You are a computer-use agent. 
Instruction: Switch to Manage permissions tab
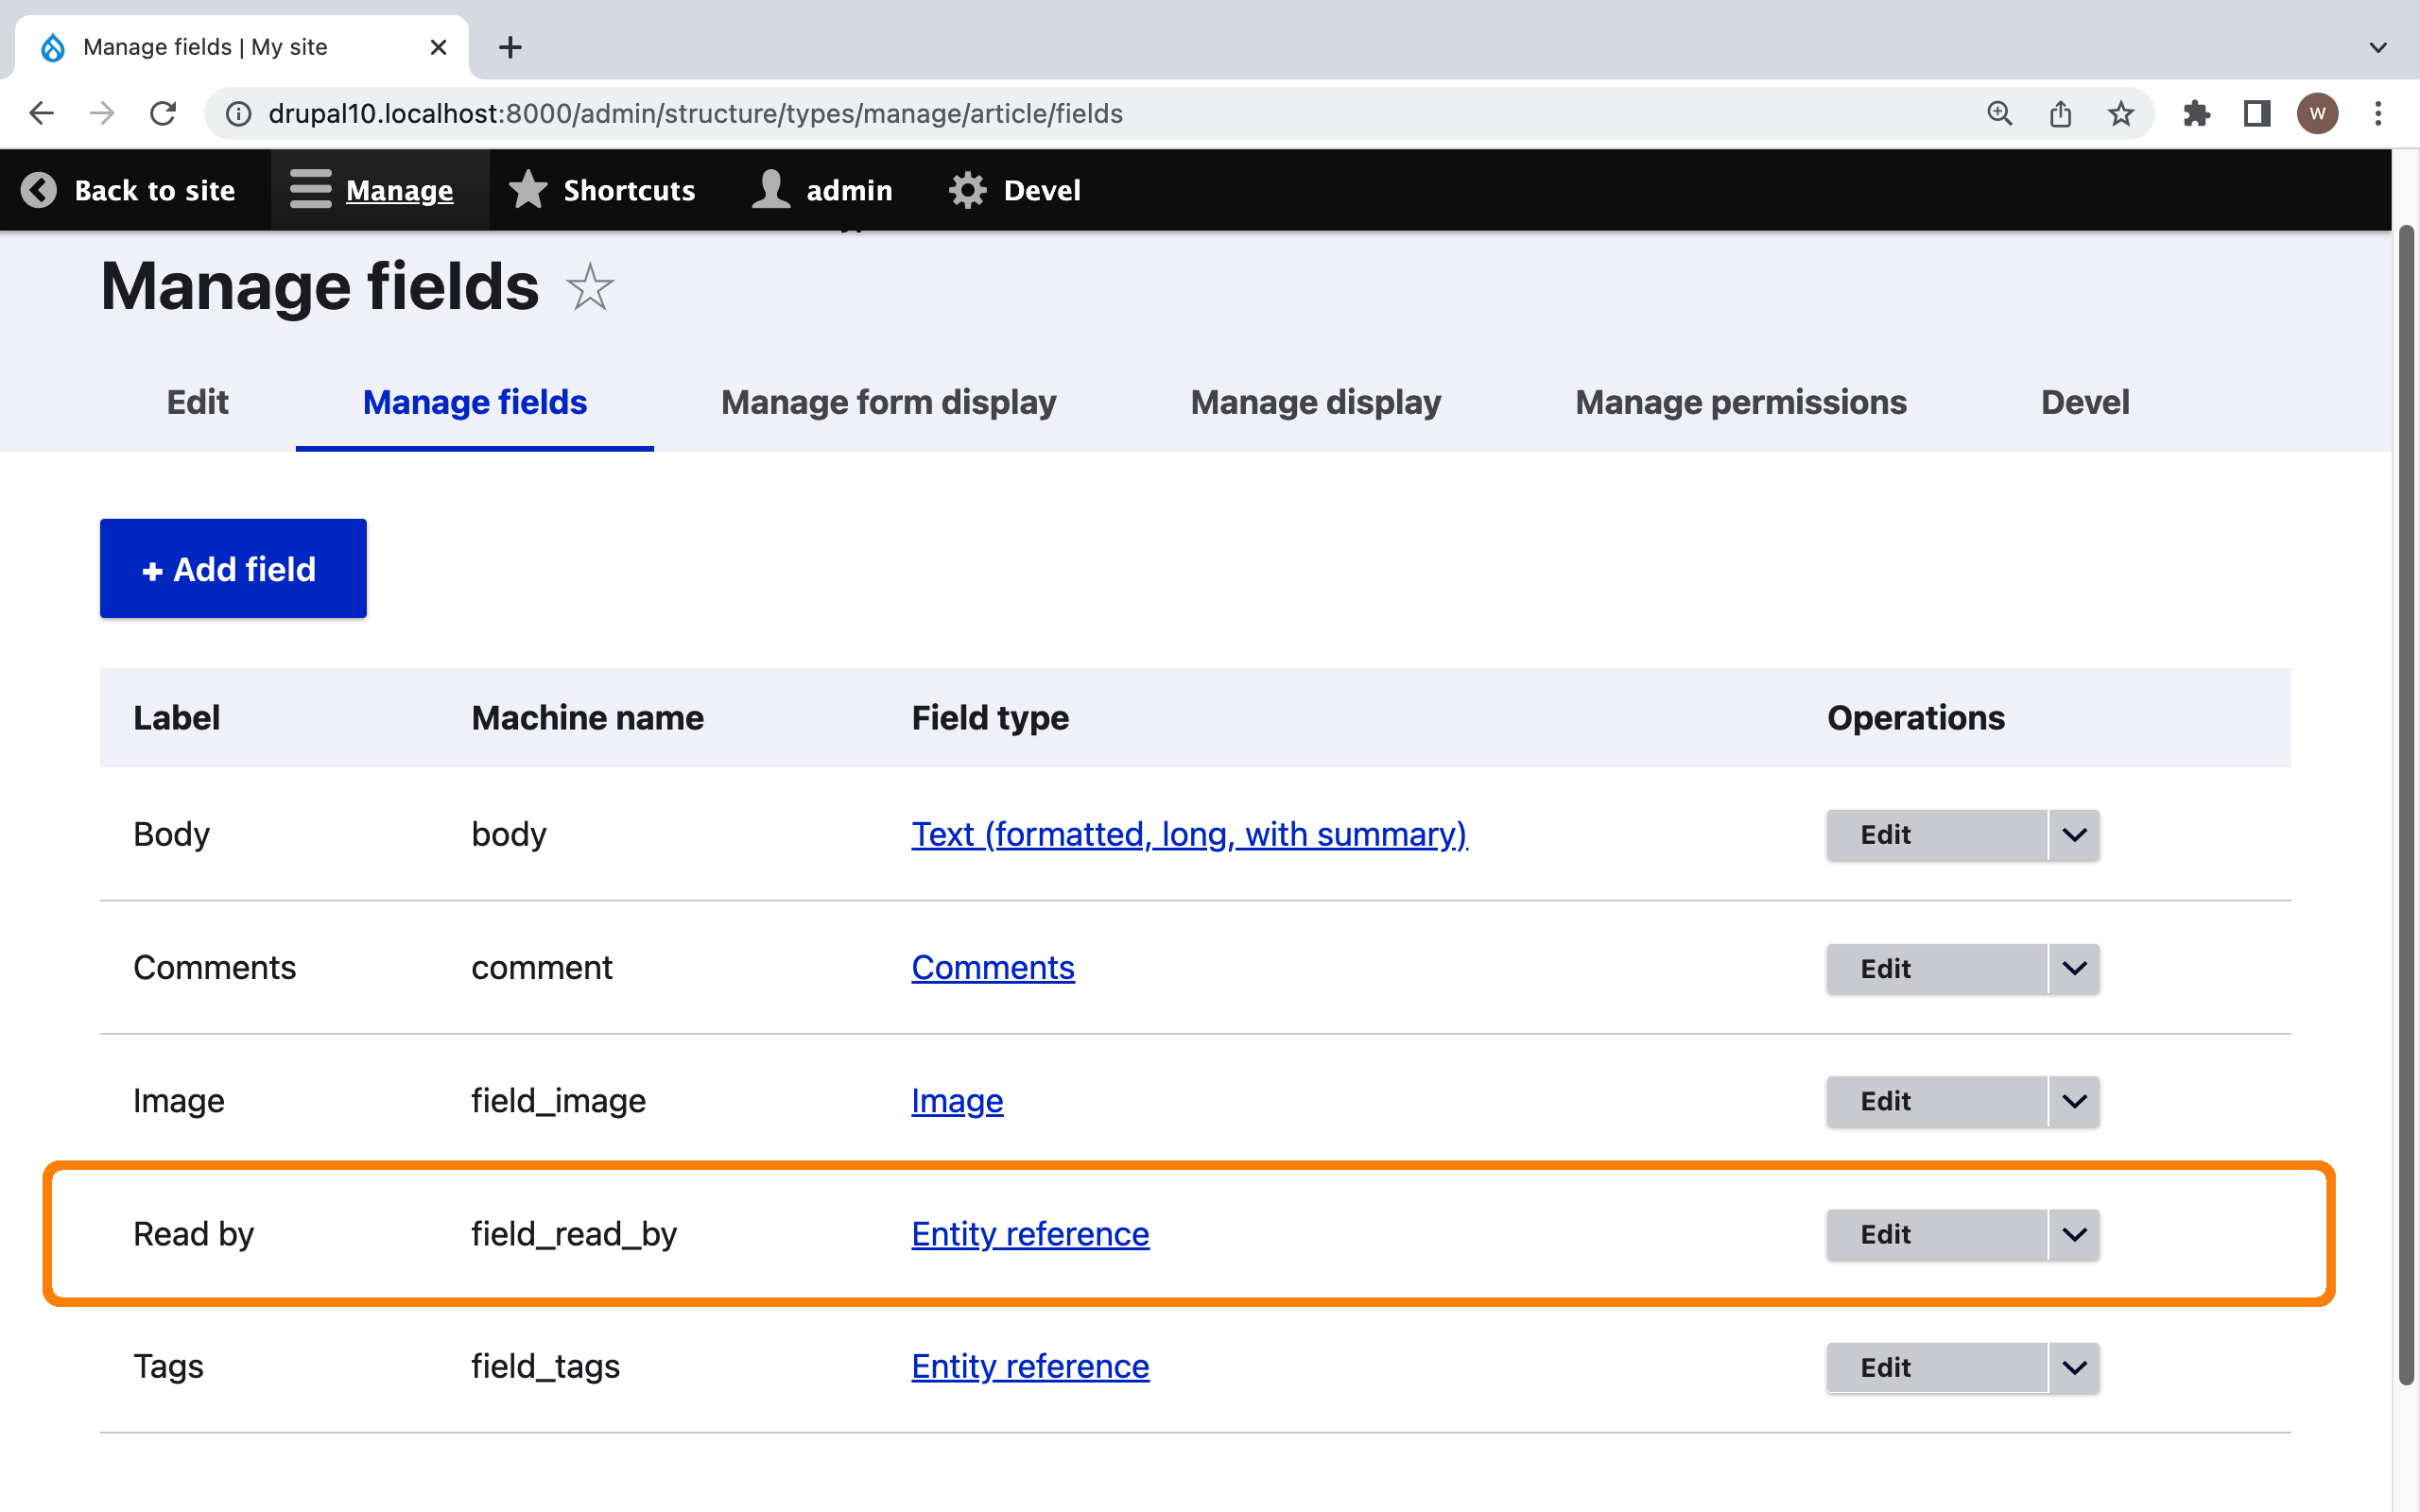tap(1740, 402)
